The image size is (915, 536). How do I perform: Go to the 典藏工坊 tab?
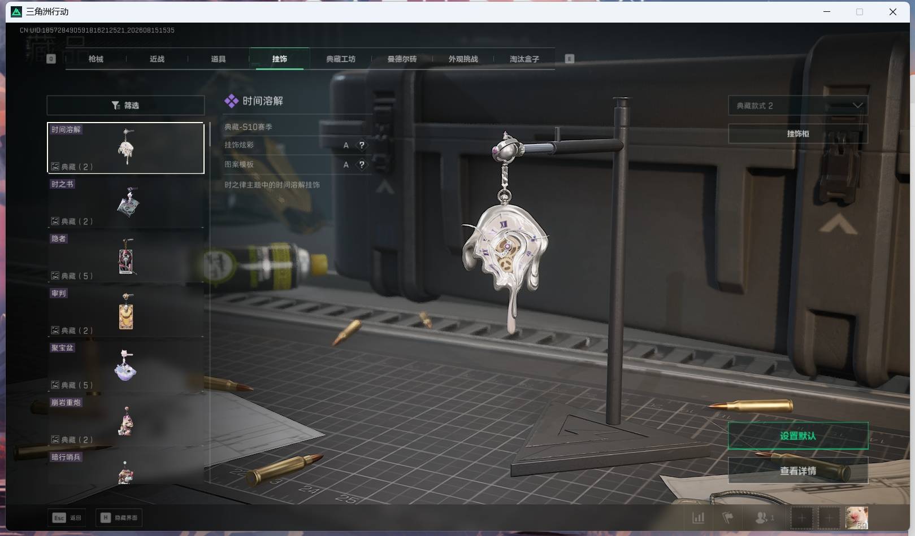click(x=340, y=59)
